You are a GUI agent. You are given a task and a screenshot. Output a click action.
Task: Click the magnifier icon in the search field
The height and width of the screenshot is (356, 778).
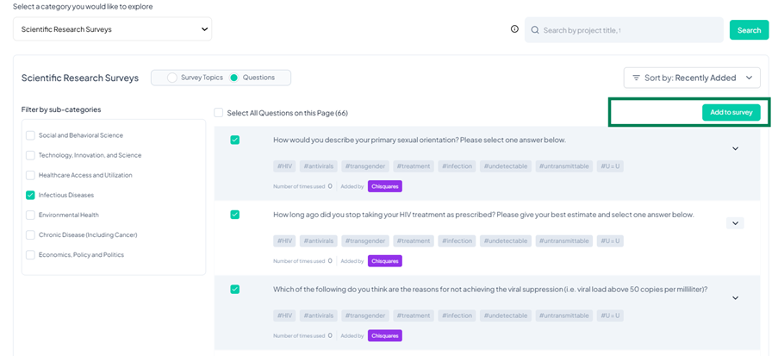click(x=535, y=30)
